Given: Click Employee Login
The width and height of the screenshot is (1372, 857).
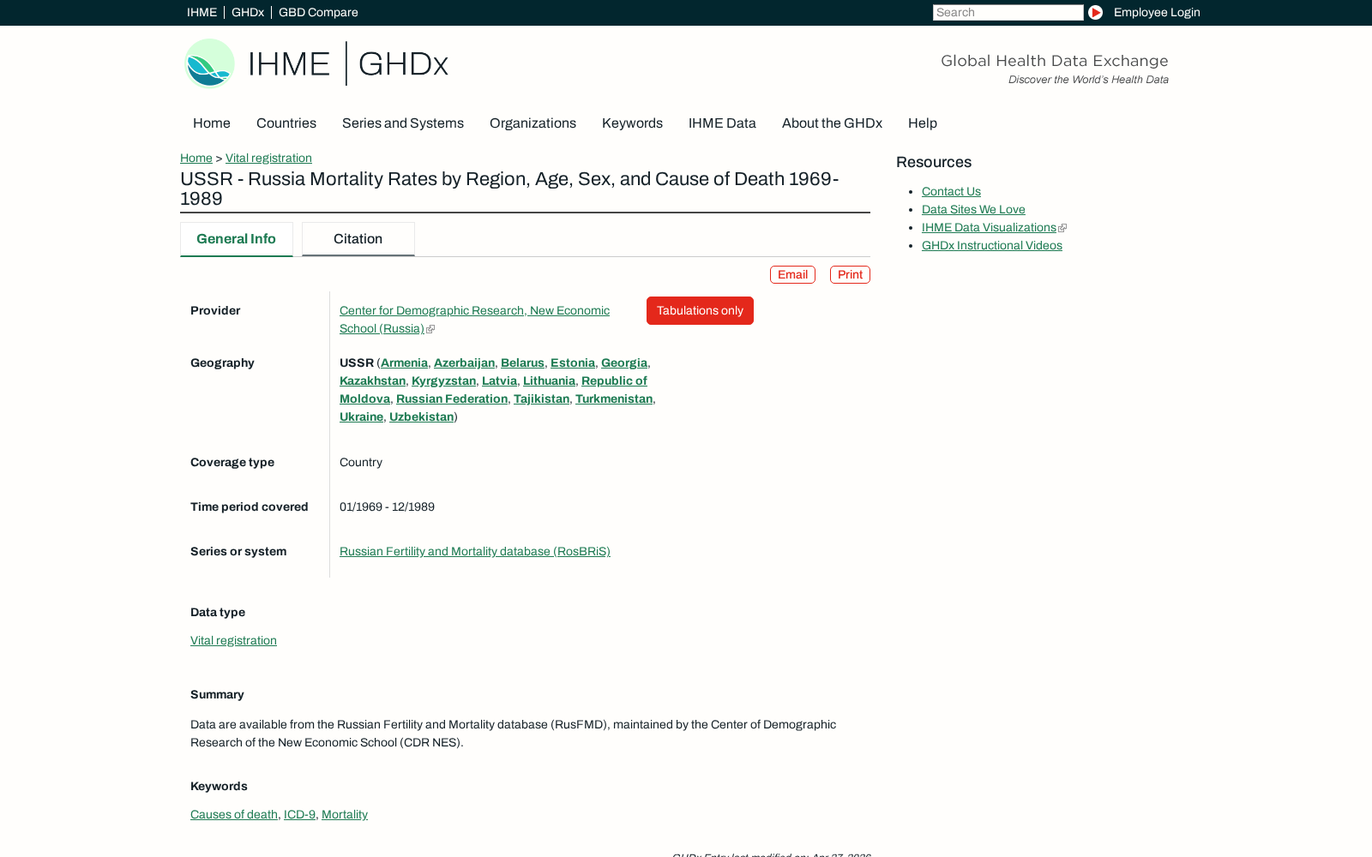Looking at the screenshot, I should tap(1157, 12).
